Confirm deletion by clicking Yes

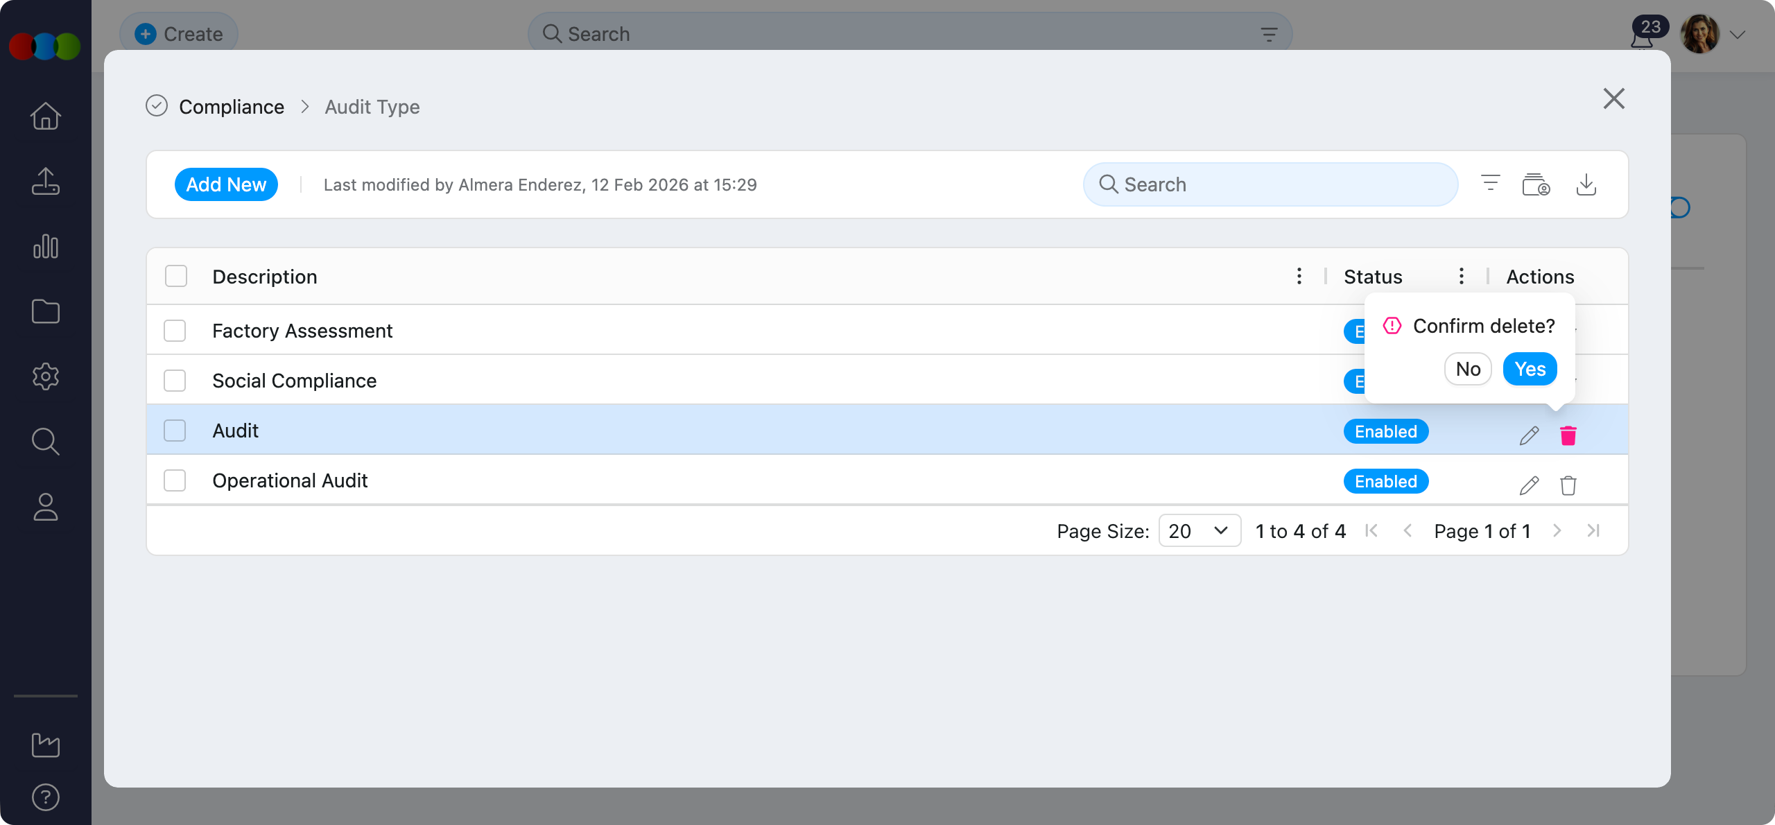point(1530,369)
